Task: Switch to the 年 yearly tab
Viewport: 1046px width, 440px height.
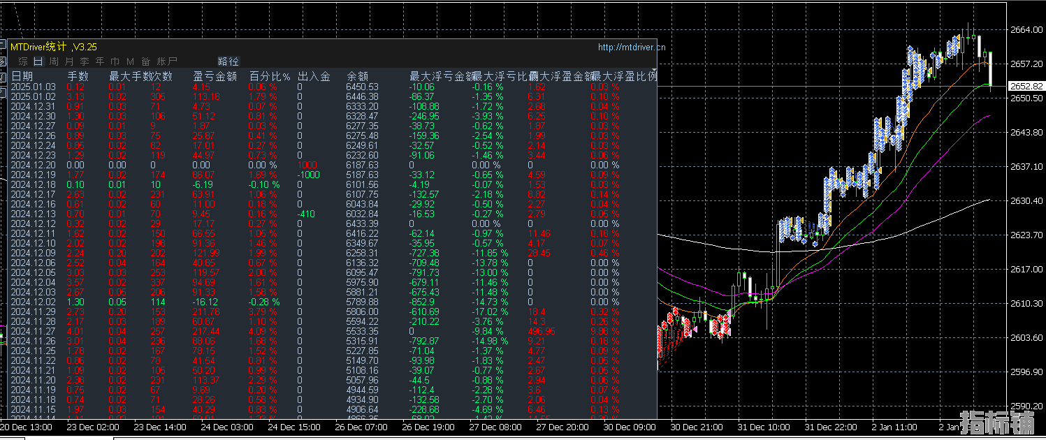Action: tap(99, 61)
